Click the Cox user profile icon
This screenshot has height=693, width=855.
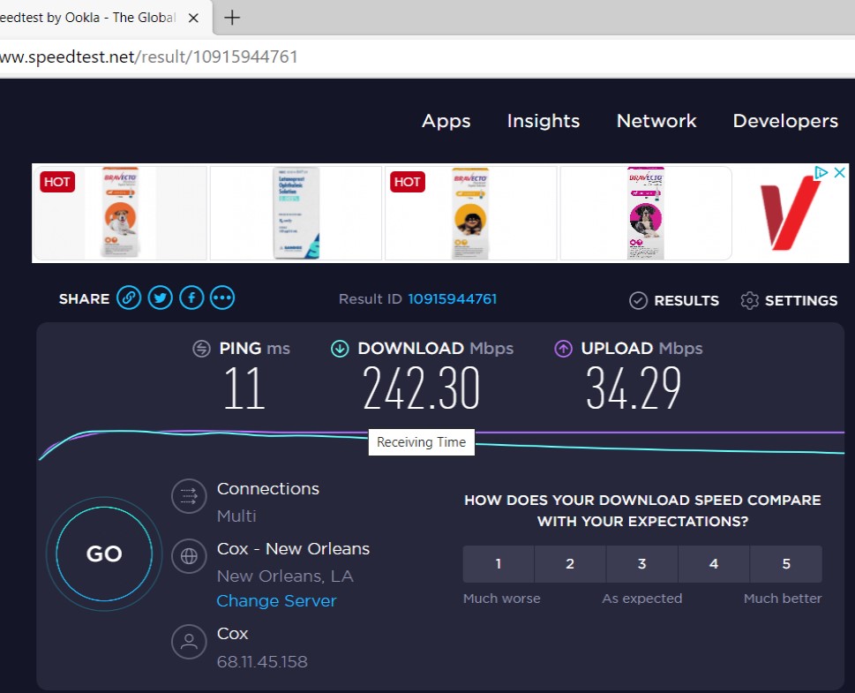point(188,641)
